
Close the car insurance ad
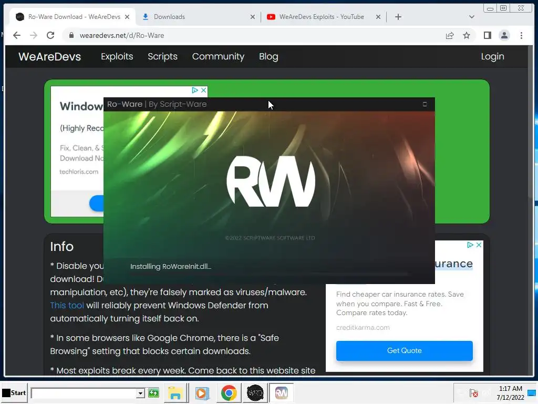point(479,245)
